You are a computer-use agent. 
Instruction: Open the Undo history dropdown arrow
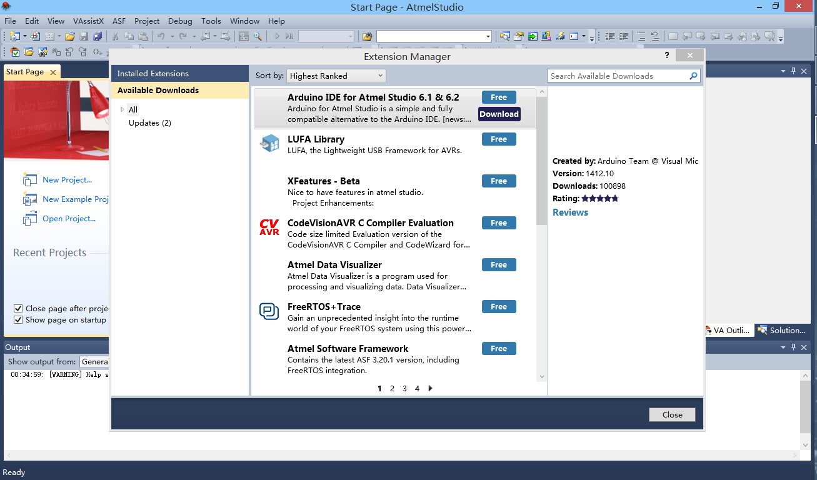171,36
